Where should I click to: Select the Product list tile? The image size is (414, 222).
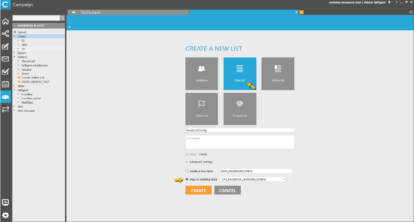coord(240,109)
